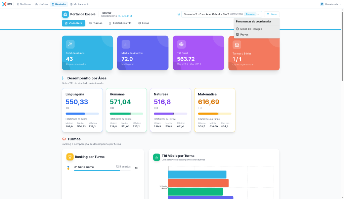Click the XTRI logo icon
Viewport: 344px width, 199px height.
[x=4, y=4]
